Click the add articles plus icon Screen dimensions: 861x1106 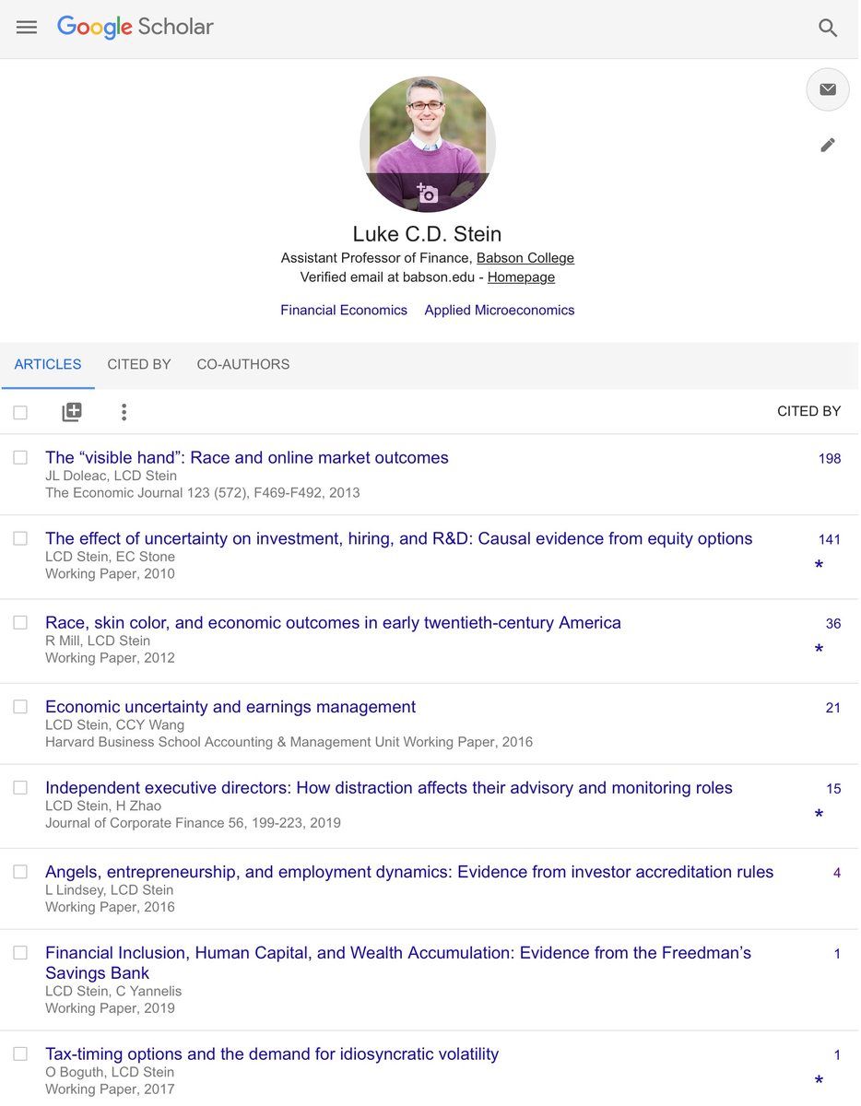(72, 412)
